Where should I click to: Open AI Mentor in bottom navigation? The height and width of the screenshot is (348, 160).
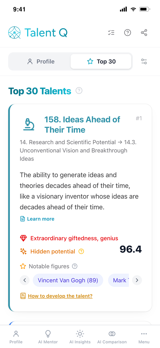(x=48, y=337)
